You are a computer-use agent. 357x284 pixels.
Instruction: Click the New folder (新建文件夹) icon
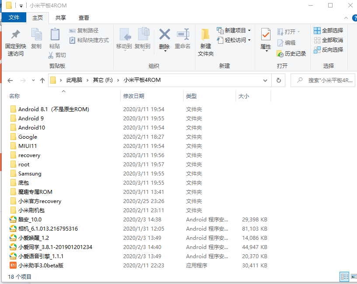pos(205,35)
